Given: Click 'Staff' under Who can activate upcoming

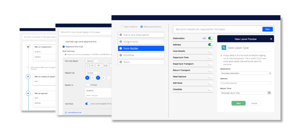Looking at the screenshot, I should tap(36, 82).
